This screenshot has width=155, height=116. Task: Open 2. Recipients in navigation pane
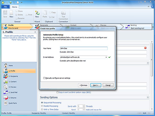pos(19,76)
